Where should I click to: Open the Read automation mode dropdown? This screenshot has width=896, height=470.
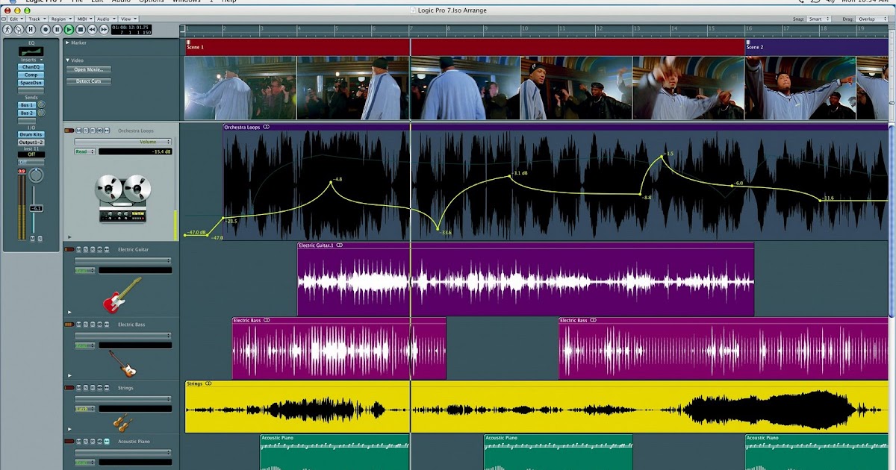tap(84, 151)
